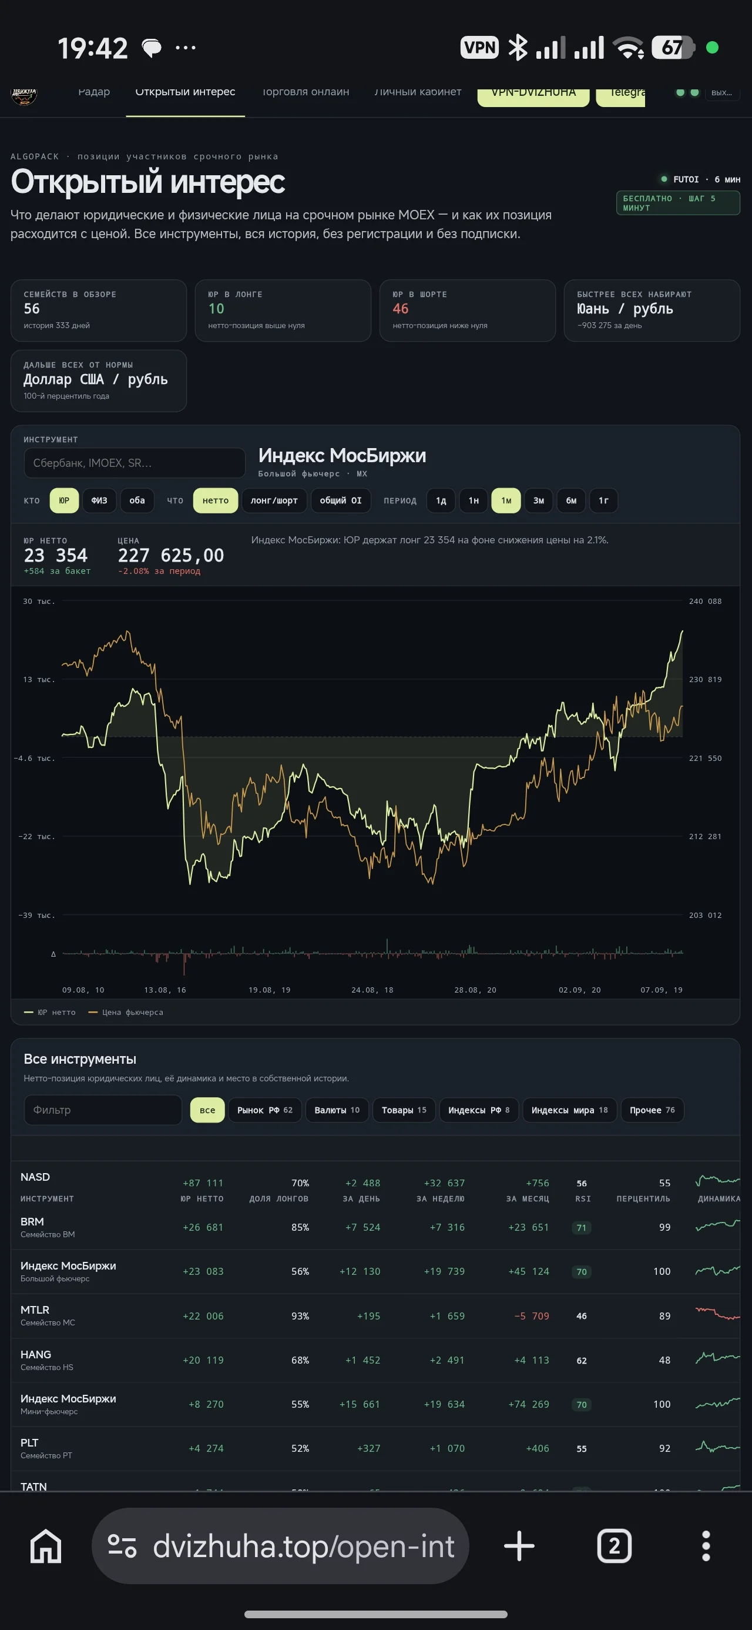
Task: Open the ЮР в лонге card
Action: (x=283, y=310)
